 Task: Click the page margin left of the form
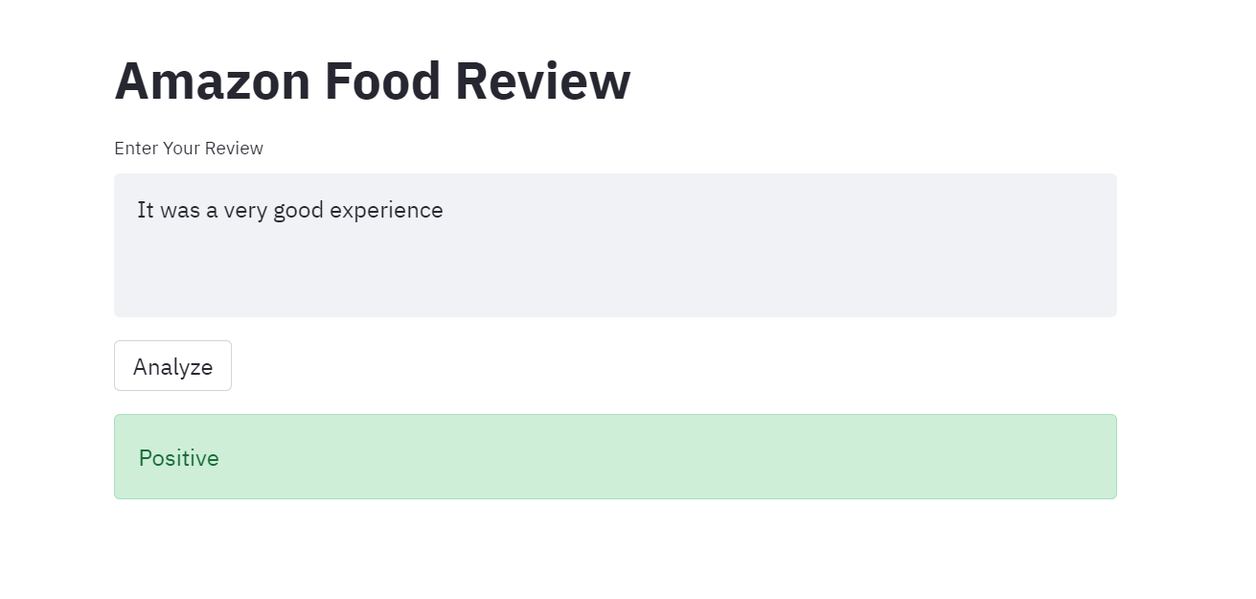click(x=57, y=288)
